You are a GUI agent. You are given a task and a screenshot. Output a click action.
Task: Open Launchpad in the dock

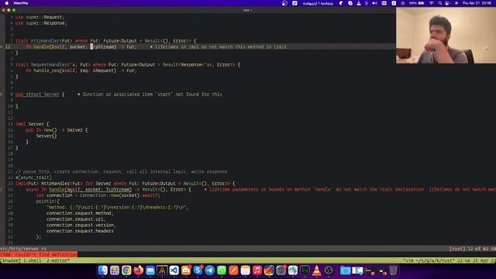click(115, 270)
